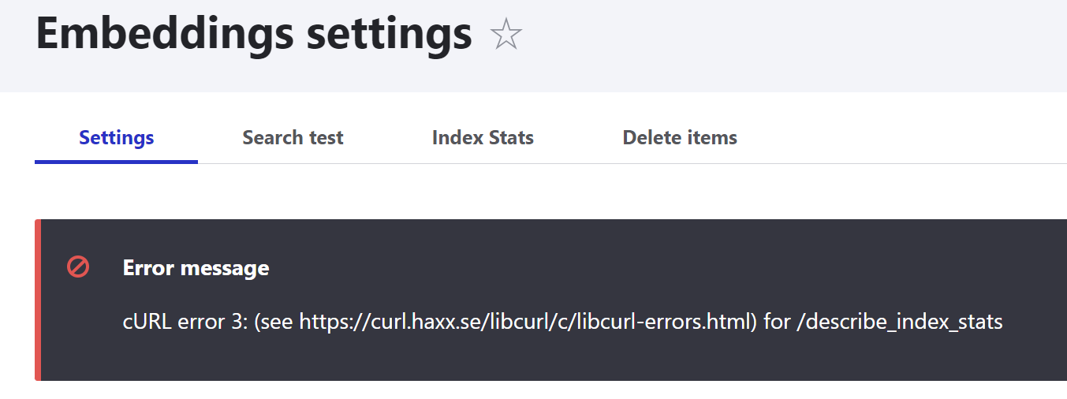
Task: Switch to the Search test tab
Action: click(293, 138)
